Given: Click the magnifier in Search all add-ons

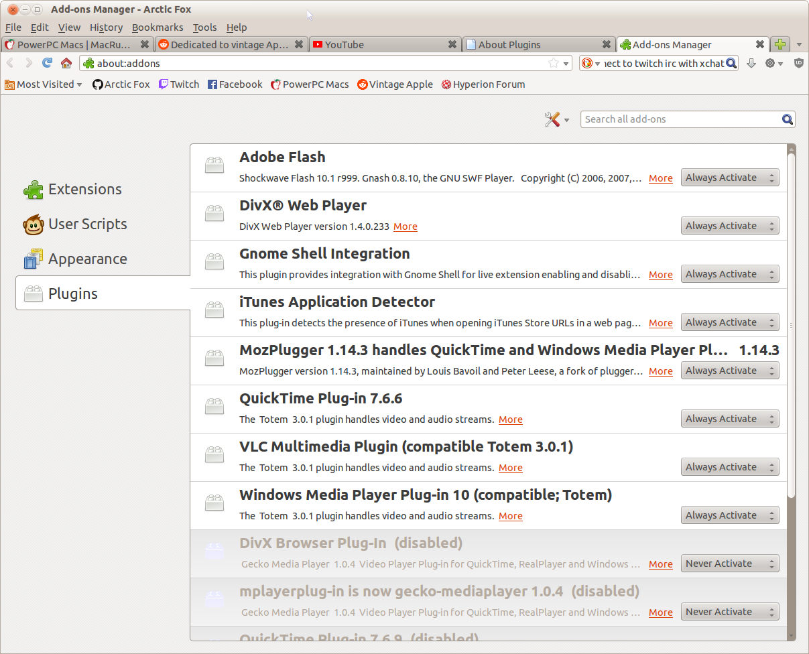Looking at the screenshot, I should [788, 119].
